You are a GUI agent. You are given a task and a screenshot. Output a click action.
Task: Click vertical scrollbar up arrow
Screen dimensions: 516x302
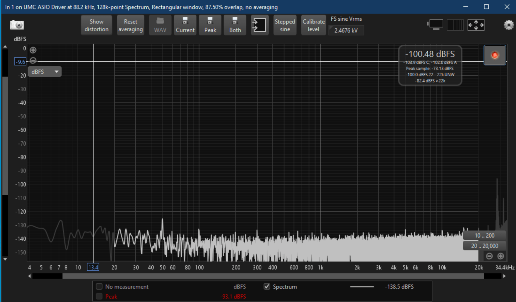point(5,47)
